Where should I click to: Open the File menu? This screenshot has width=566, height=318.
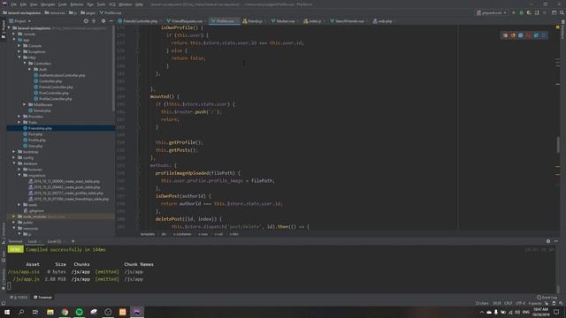click(14, 4)
